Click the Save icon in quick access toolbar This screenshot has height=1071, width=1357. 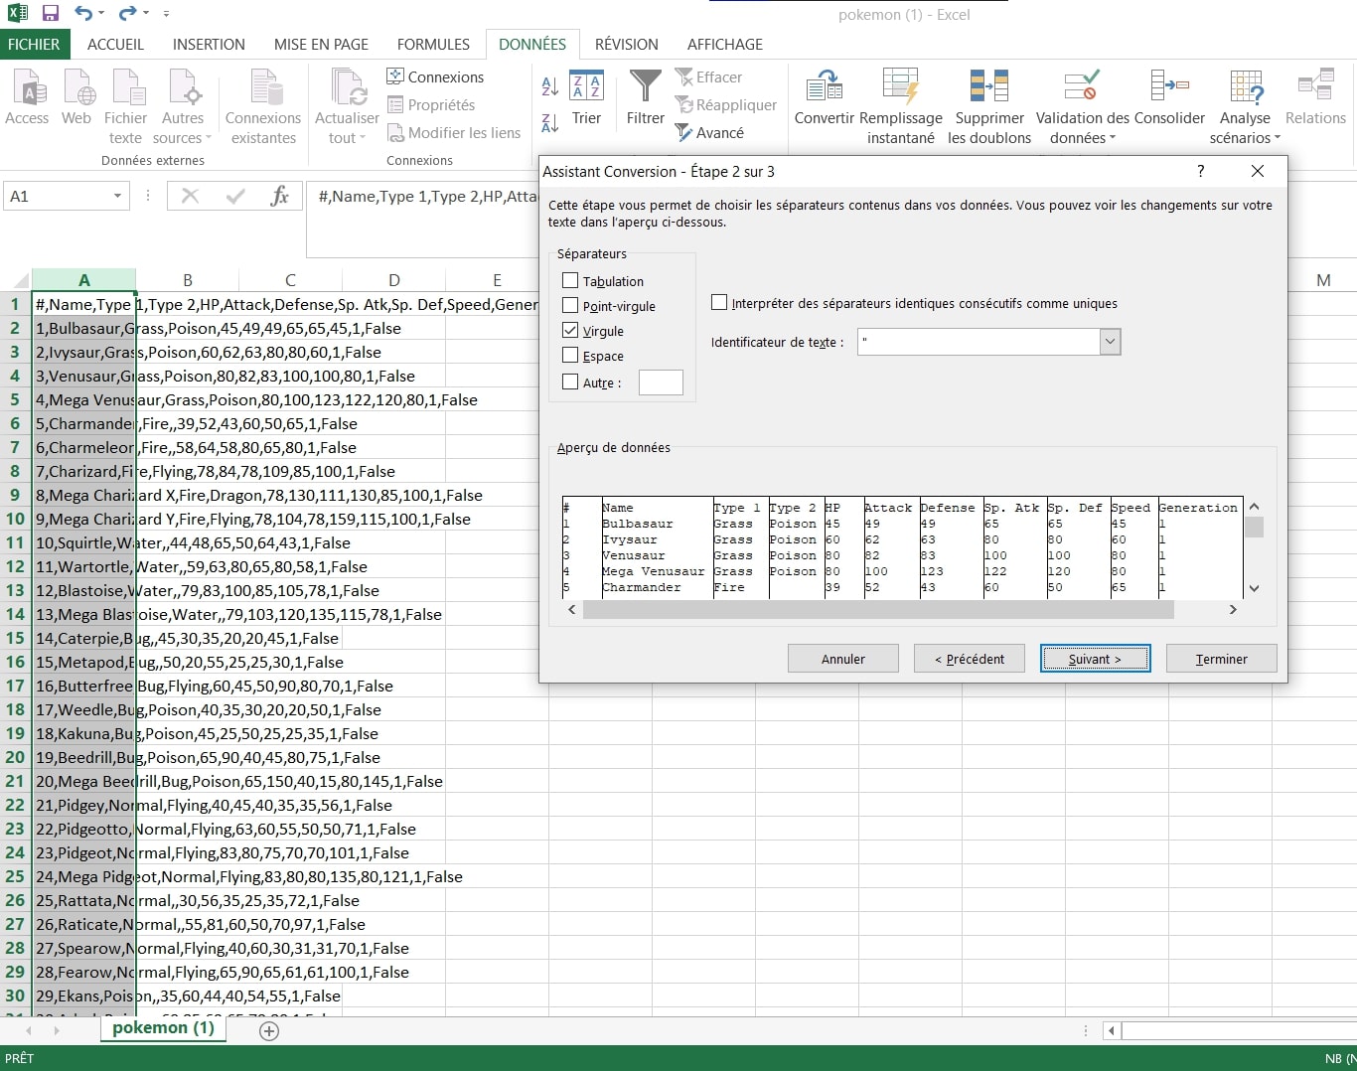(50, 13)
